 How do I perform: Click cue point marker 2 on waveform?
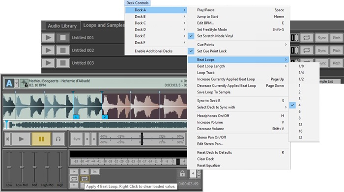click(x=105, y=117)
